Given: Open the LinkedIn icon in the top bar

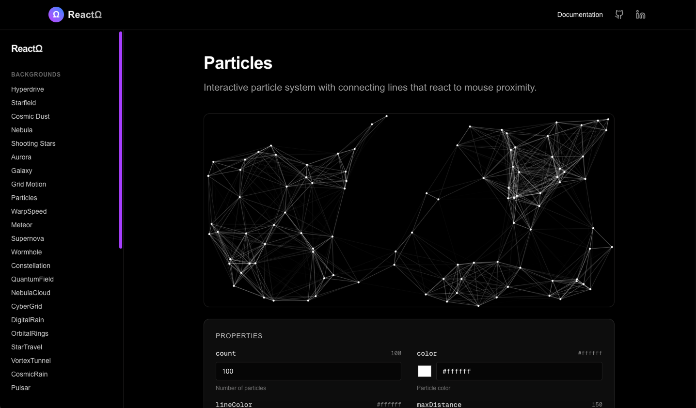Looking at the screenshot, I should (x=641, y=15).
